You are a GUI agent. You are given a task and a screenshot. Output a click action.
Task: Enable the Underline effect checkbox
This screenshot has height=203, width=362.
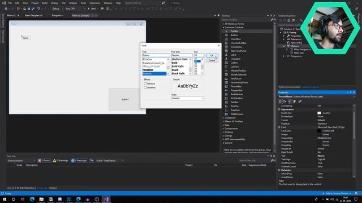coord(145,87)
